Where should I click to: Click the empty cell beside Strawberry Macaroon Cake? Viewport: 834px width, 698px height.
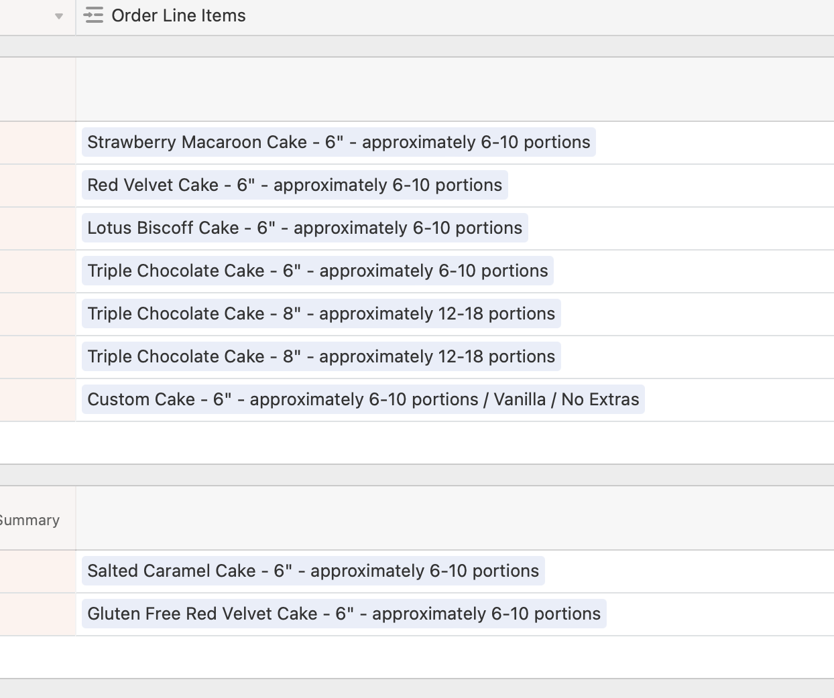tap(38, 143)
